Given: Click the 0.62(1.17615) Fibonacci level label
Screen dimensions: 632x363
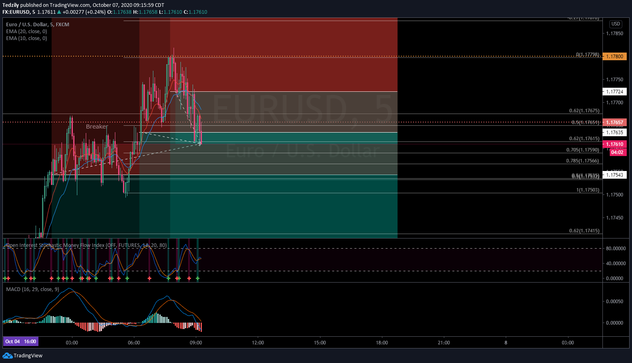Looking at the screenshot, I should coord(584,139).
